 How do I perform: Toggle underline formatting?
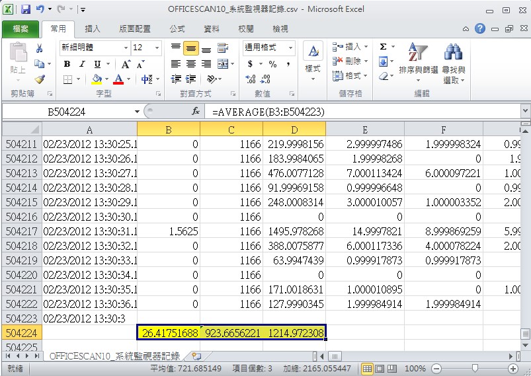97,64
